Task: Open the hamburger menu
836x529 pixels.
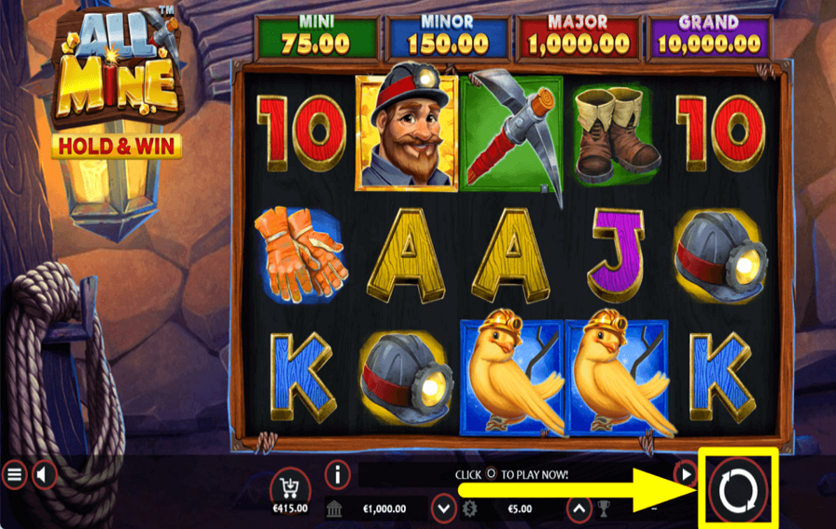Action: click(x=14, y=474)
